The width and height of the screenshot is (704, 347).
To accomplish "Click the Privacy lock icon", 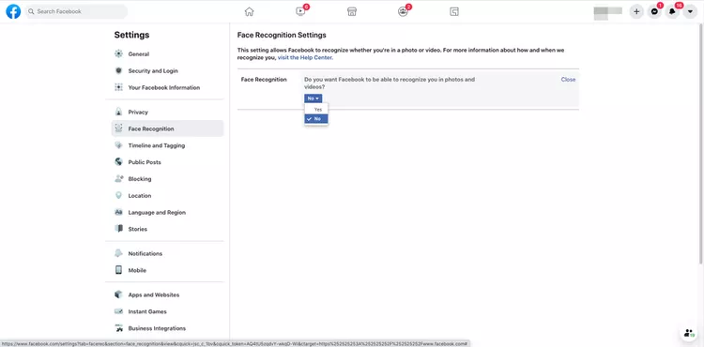I will click(118, 113).
